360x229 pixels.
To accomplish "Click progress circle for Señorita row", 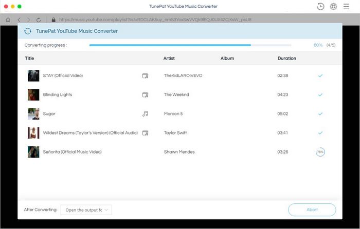I will 320,152.
